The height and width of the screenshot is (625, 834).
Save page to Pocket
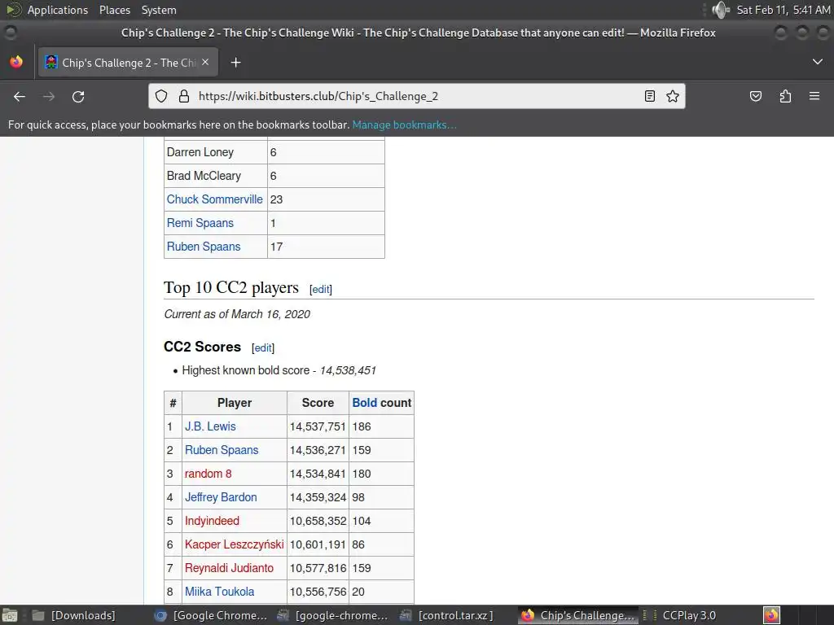click(x=755, y=96)
